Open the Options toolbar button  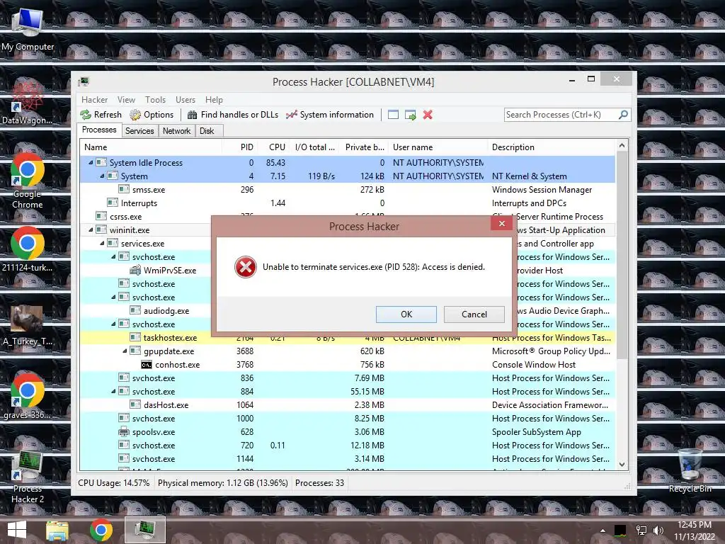pos(152,115)
